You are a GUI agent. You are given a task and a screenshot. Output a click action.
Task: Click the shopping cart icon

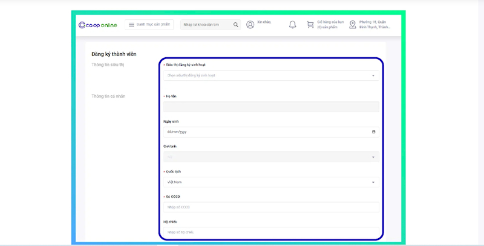pyautogui.click(x=310, y=25)
